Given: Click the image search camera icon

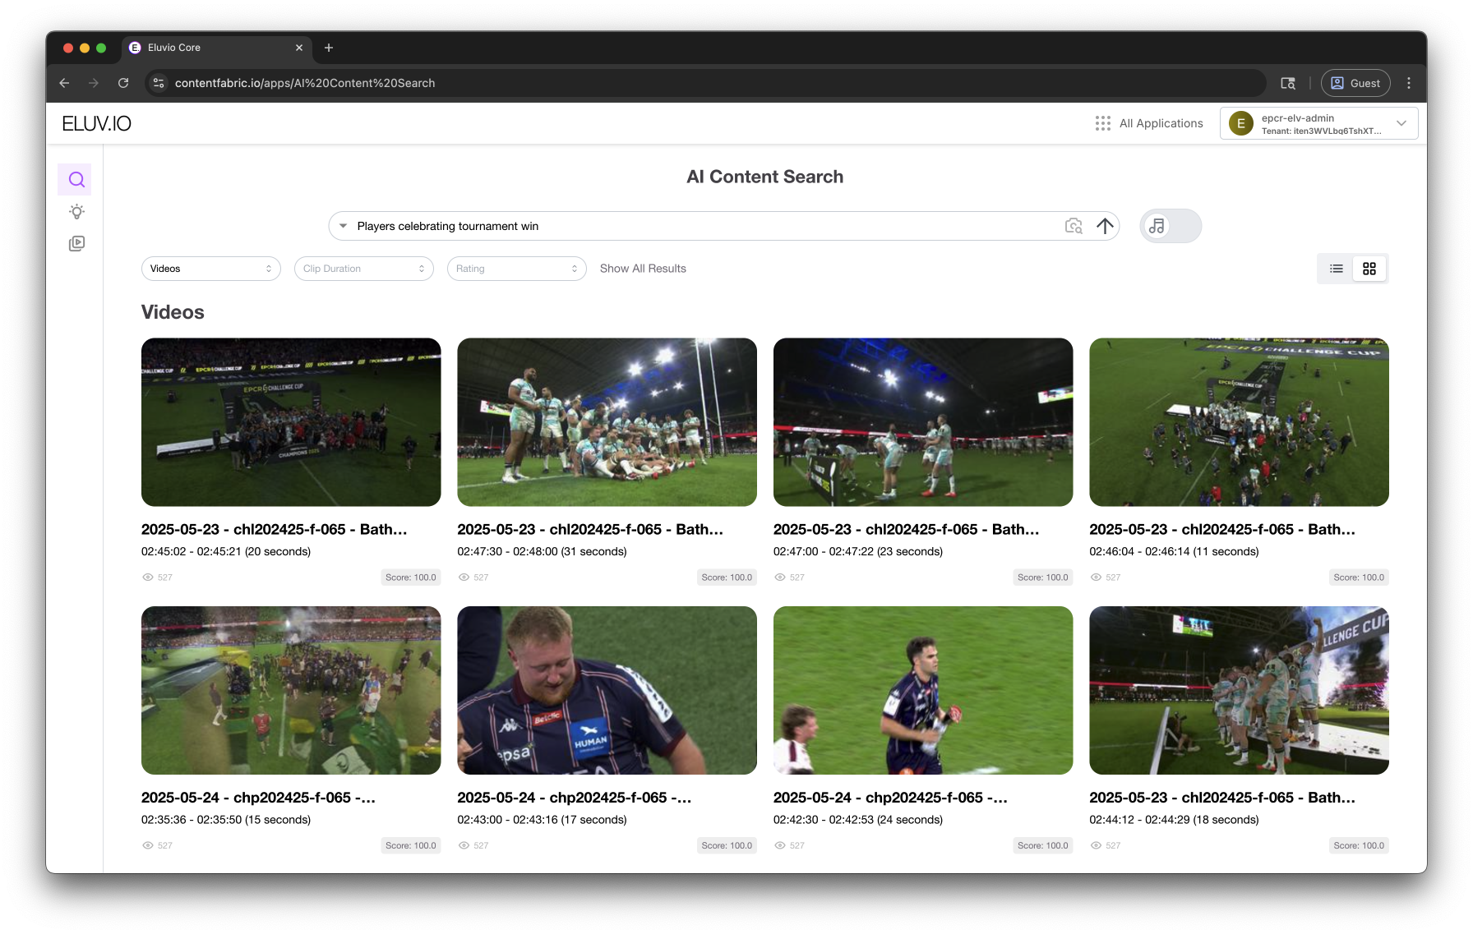Looking at the screenshot, I should click(1074, 226).
